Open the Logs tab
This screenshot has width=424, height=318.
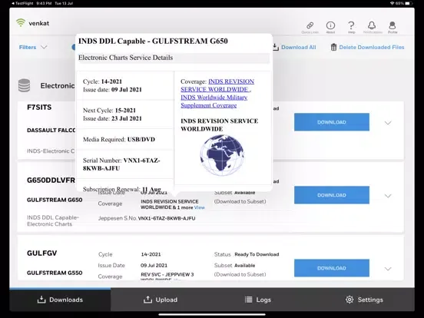(257, 300)
